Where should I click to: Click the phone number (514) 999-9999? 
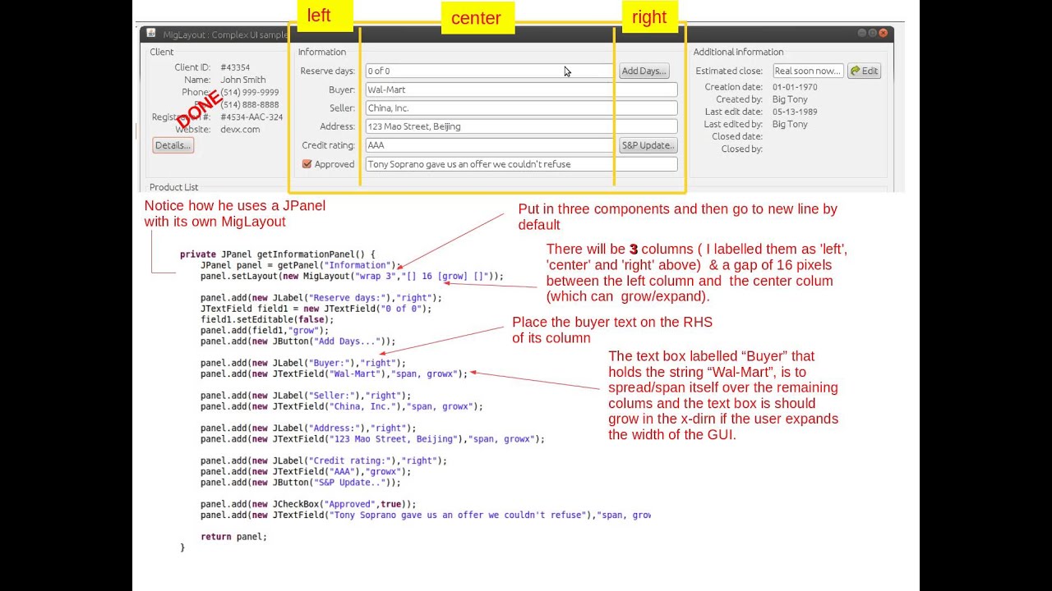[250, 93]
